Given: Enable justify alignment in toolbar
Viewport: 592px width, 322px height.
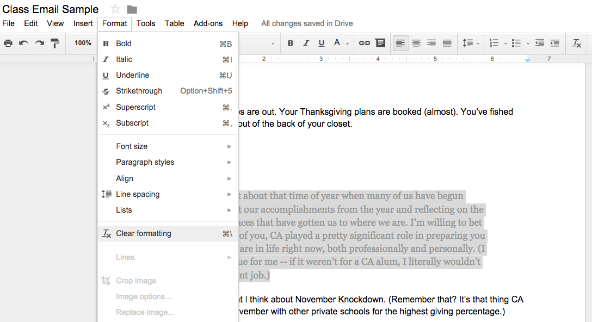Looking at the screenshot, I should pos(447,43).
